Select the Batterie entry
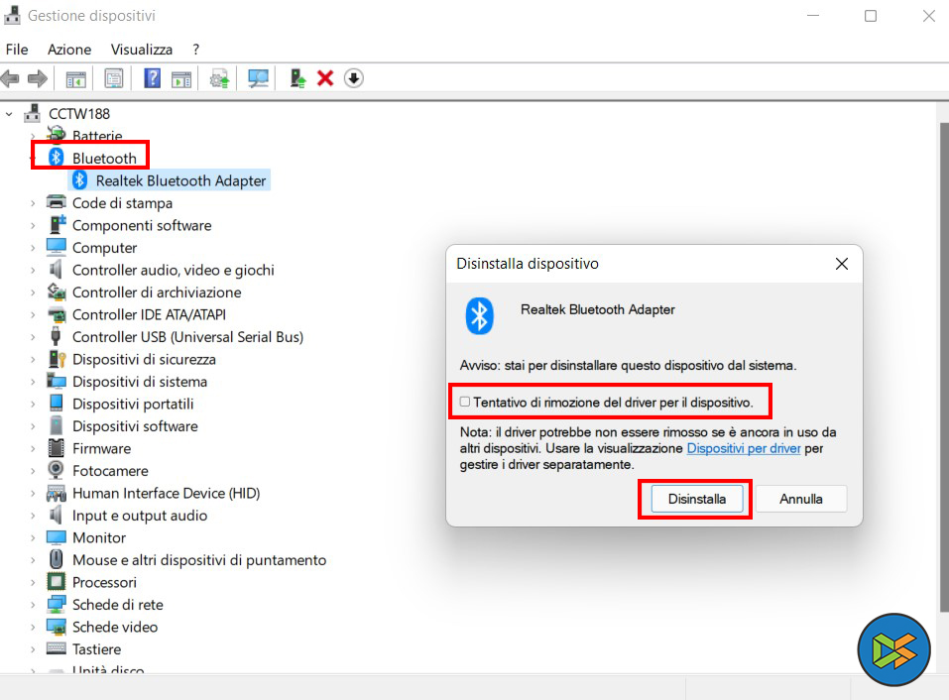Screen dimensions: 949x700 point(97,136)
